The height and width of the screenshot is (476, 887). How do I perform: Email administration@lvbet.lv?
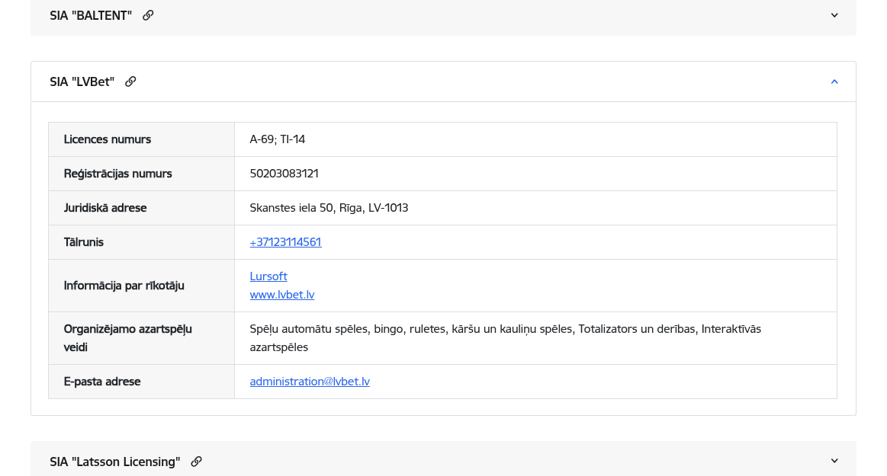310,382
